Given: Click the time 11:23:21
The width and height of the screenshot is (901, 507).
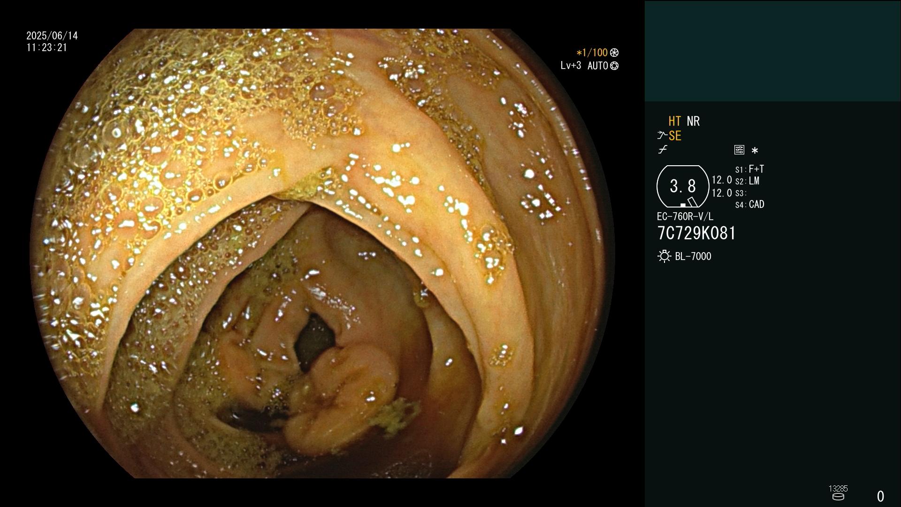Looking at the screenshot, I should [x=47, y=47].
